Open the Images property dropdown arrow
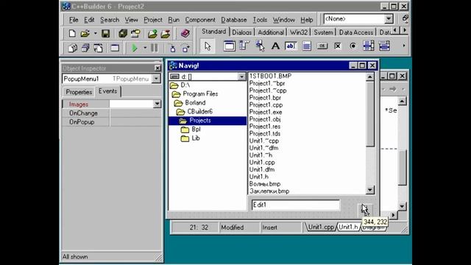The width and height of the screenshot is (471, 265). point(157,104)
